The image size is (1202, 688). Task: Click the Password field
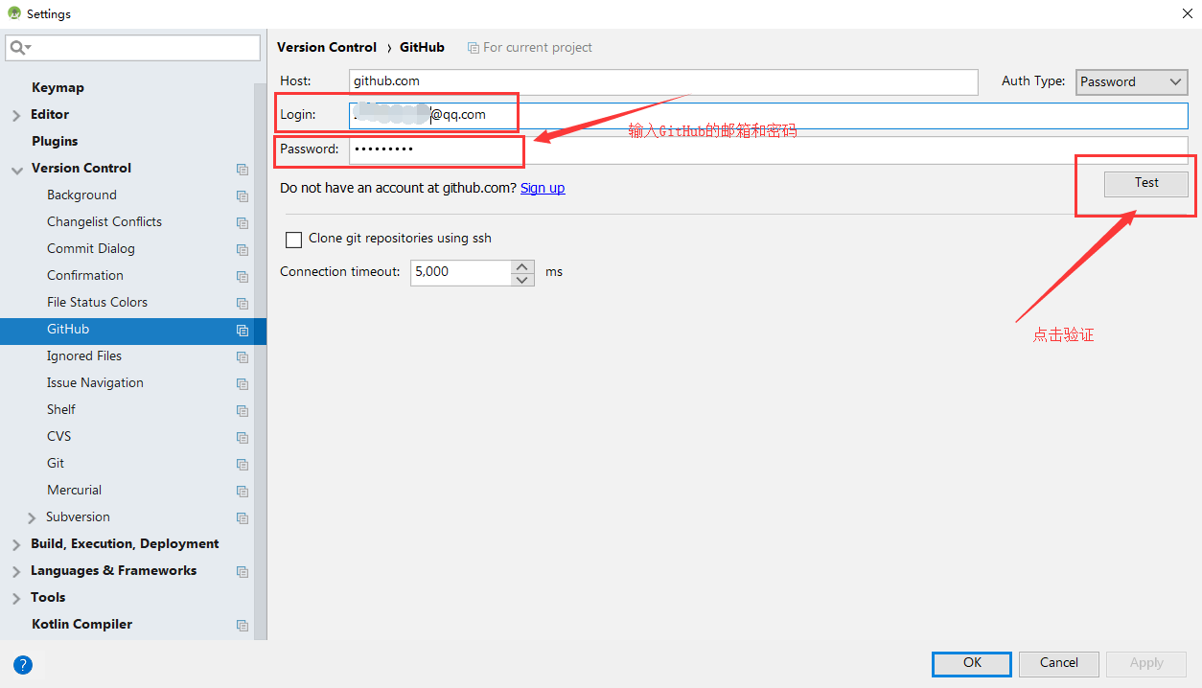pos(768,150)
